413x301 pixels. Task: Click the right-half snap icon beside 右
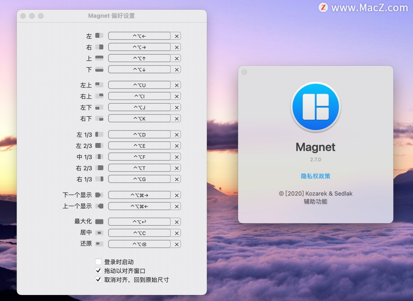pos(99,47)
